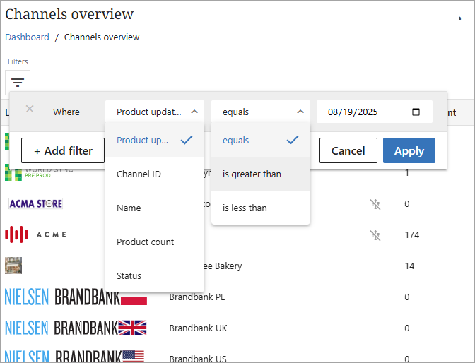Open the Dashboard breadcrumb link
Image resolution: width=475 pixels, height=363 pixels.
28,37
